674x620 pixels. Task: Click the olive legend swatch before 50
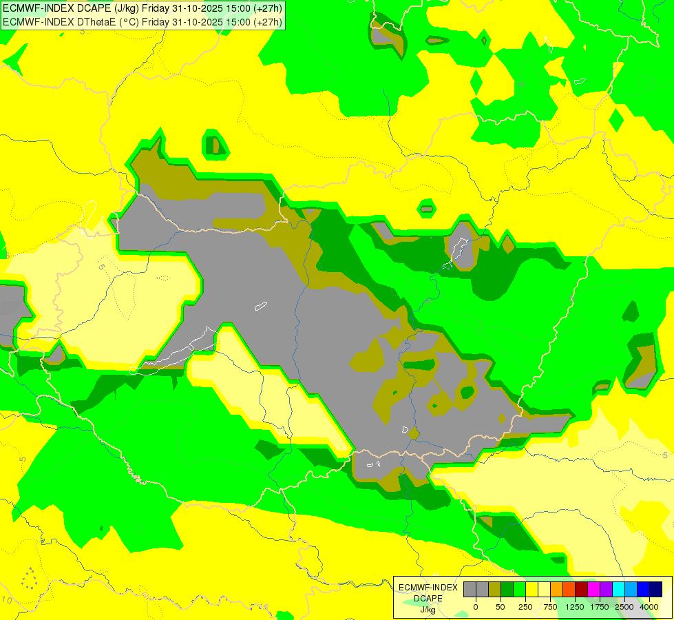click(x=495, y=589)
